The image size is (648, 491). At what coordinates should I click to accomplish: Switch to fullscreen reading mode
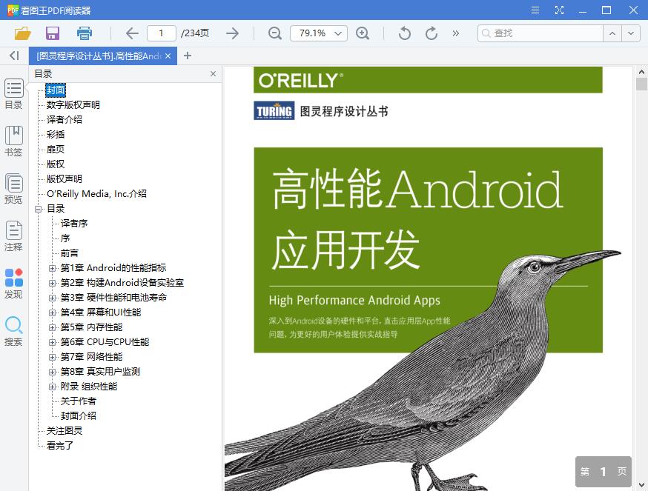[x=559, y=10]
